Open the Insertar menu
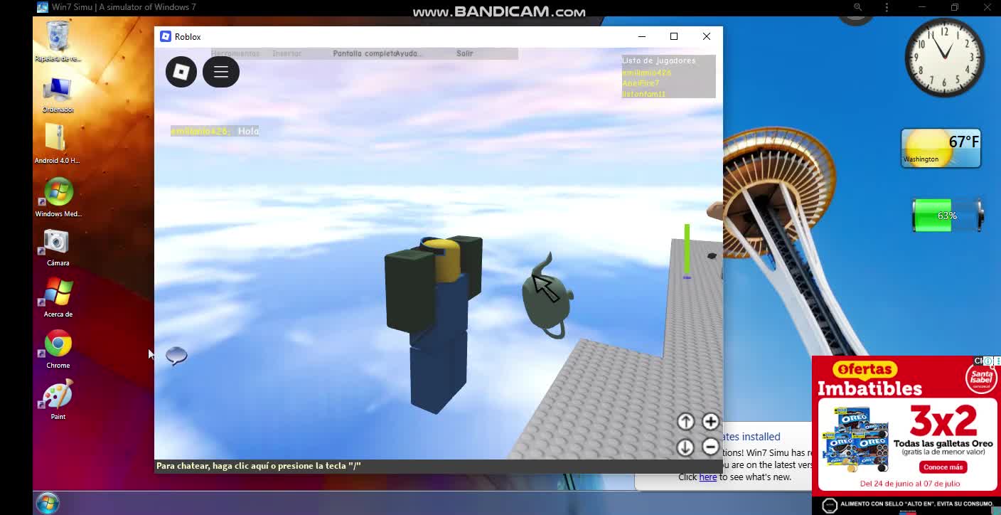Viewport: 1001px width, 515px height. coord(287,53)
